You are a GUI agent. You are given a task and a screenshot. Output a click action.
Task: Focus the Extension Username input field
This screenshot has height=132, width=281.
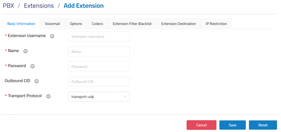(x=99, y=36)
